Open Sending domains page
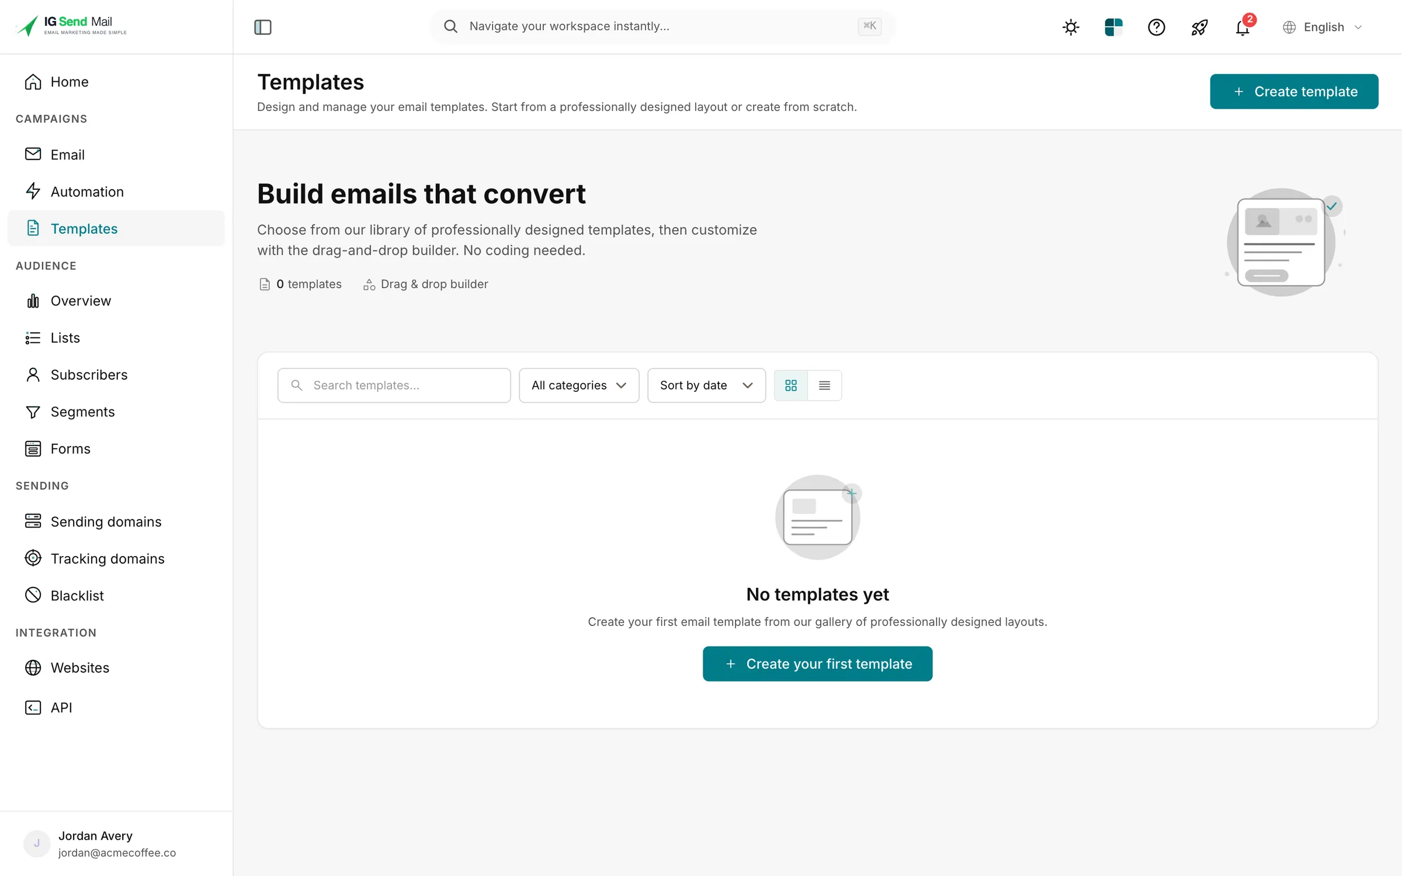This screenshot has height=876, width=1402. 116,522
